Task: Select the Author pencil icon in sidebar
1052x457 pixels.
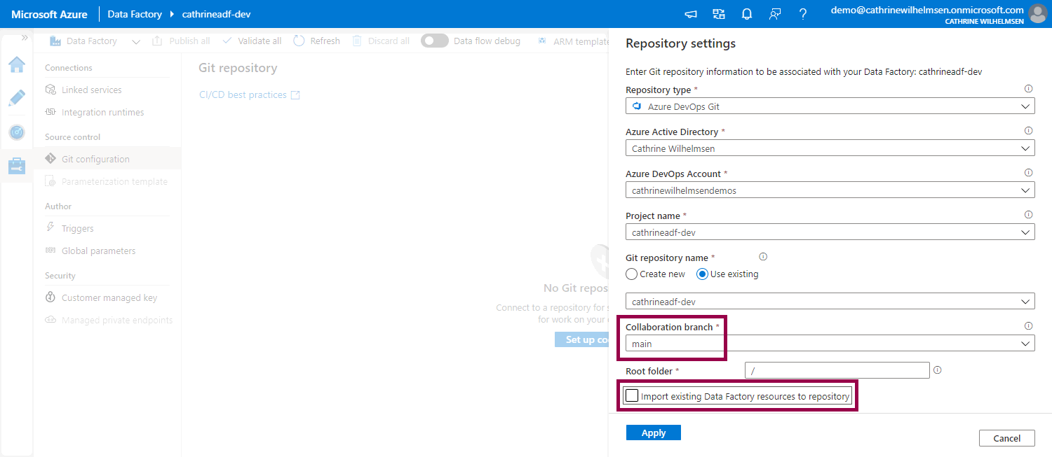Action: coord(16,98)
